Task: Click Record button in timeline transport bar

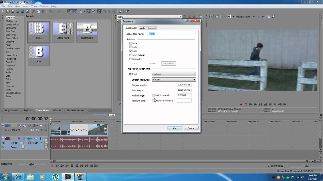Action: point(52,166)
